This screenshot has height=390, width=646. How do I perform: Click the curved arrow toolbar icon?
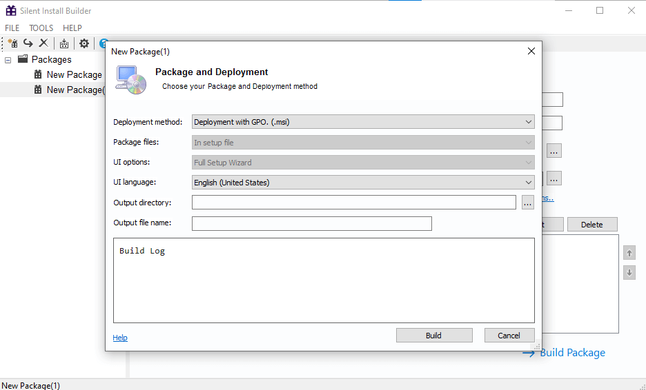coord(28,43)
